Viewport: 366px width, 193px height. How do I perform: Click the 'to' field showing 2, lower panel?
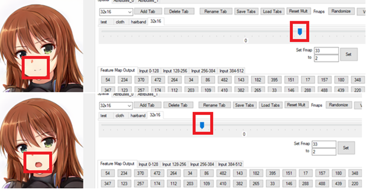(x=324, y=152)
